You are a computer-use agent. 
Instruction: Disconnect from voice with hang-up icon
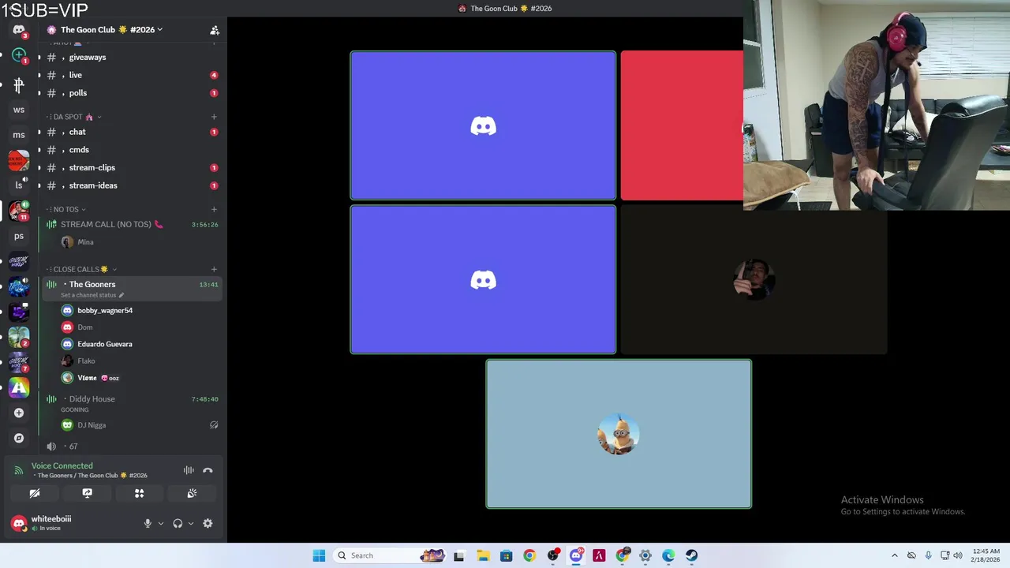tap(208, 470)
